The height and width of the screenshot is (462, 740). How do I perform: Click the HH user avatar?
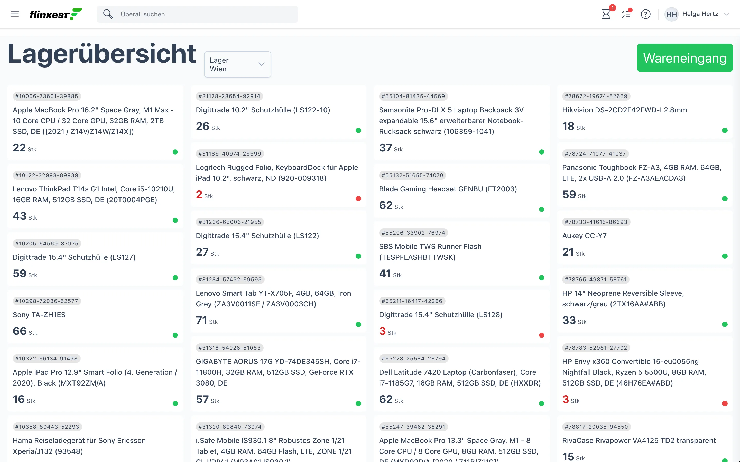pos(671,14)
